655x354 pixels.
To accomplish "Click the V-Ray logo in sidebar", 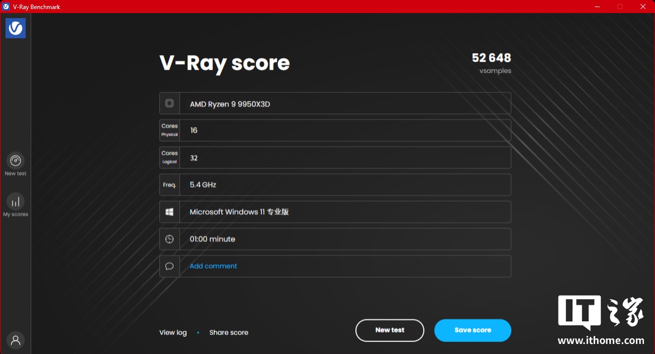I will 16,29.
